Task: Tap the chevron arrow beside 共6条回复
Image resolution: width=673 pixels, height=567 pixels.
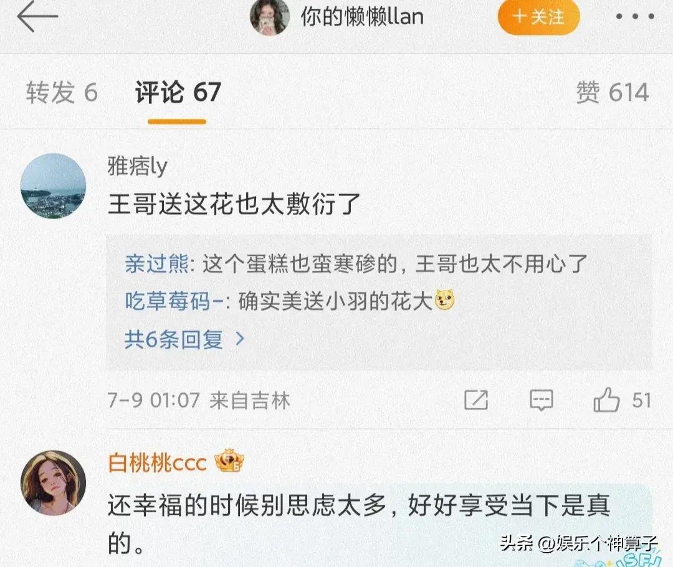Action: pos(240,339)
